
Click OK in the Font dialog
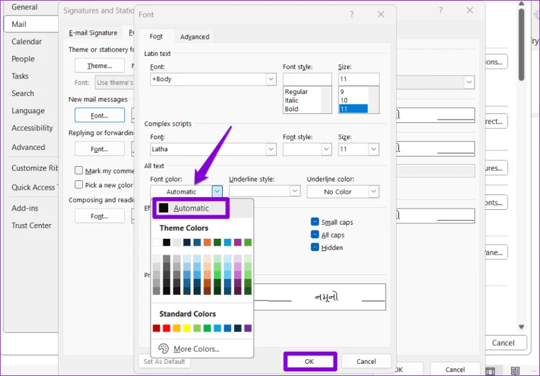(x=309, y=361)
